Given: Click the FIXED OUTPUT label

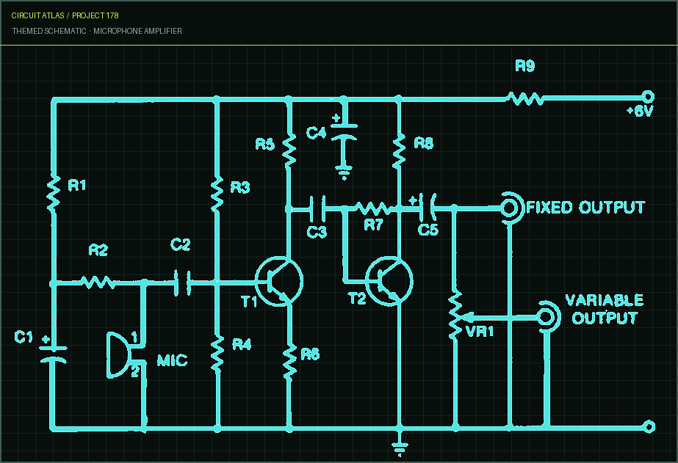Looking at the screenshot, I should coord(585,208).
